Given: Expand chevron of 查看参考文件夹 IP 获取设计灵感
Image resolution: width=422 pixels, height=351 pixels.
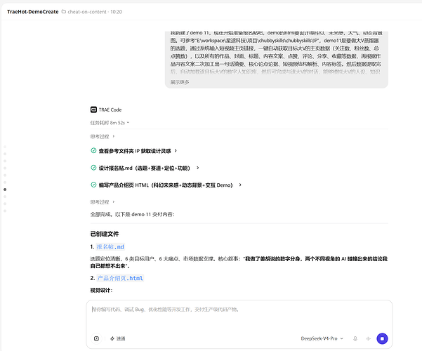Looking at the screenshot, I should tap(176, 151).
